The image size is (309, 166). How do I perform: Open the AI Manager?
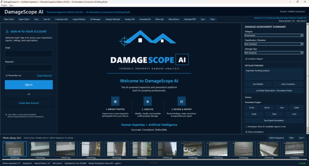pos(95,19)
